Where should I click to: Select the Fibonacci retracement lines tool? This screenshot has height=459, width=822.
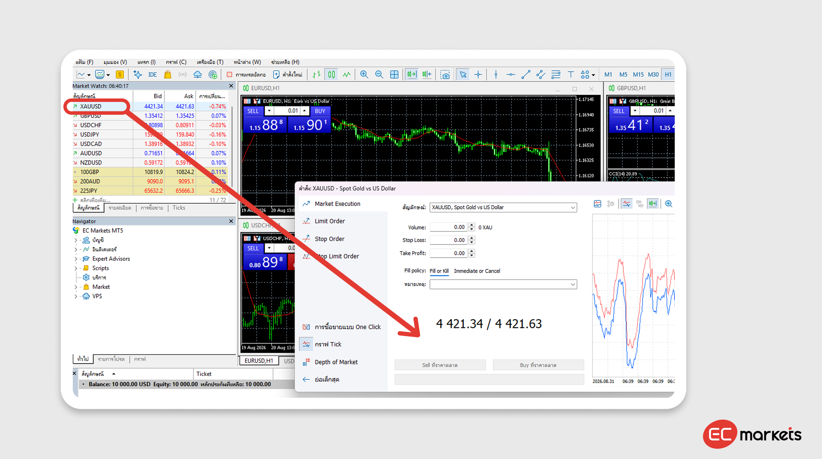pos(556,75)
